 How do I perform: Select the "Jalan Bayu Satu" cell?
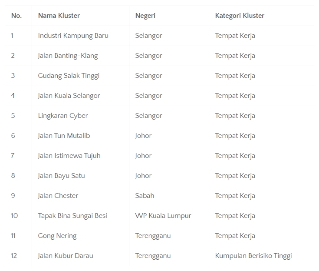coord(62,176)
